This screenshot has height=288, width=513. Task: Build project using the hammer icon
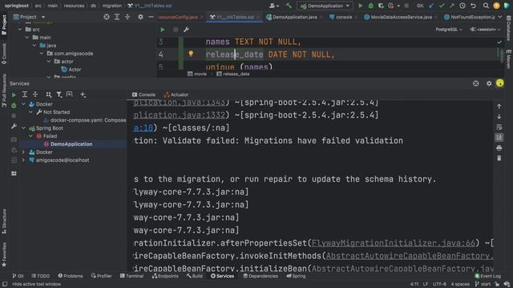tap(289, 6)
